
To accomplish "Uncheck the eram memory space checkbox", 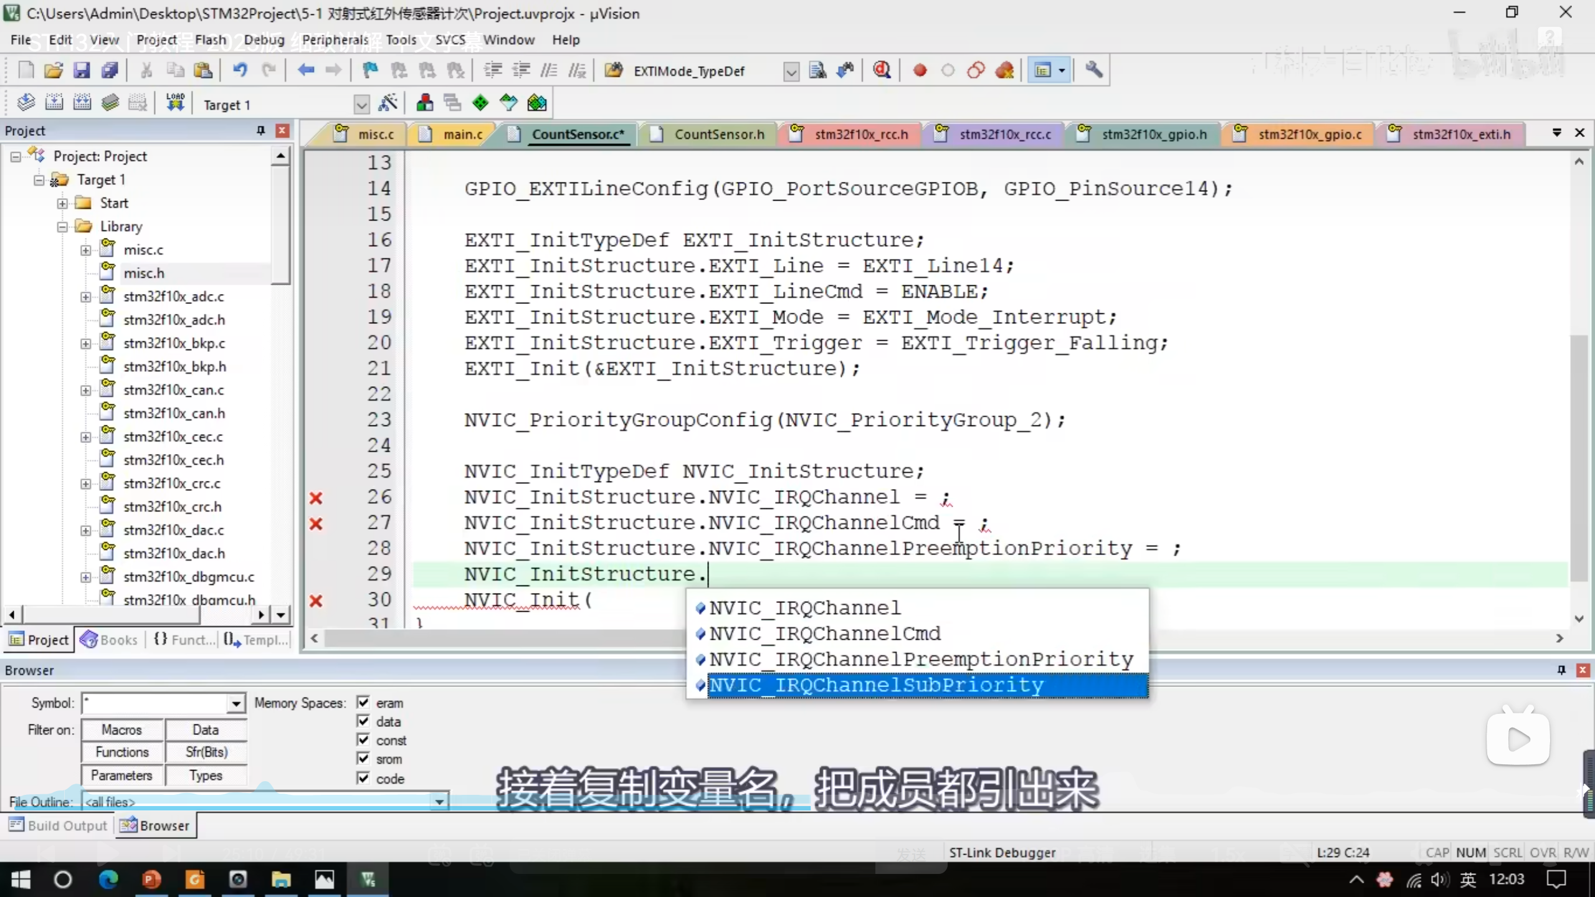I will coord(363,703).
